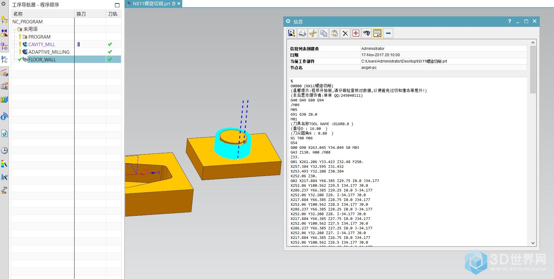Screen dimensions: 554x279
Task: Open the Machining Feature Navigator sidebar icon
Action: (4, 73)
